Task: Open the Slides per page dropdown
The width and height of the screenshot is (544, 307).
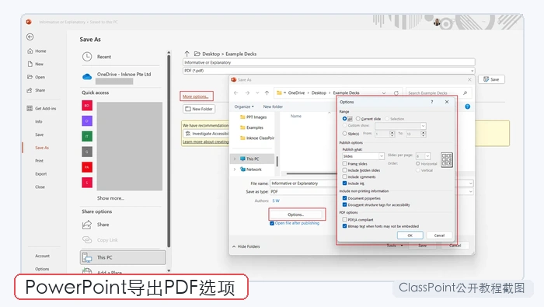Action: [424, 156]
